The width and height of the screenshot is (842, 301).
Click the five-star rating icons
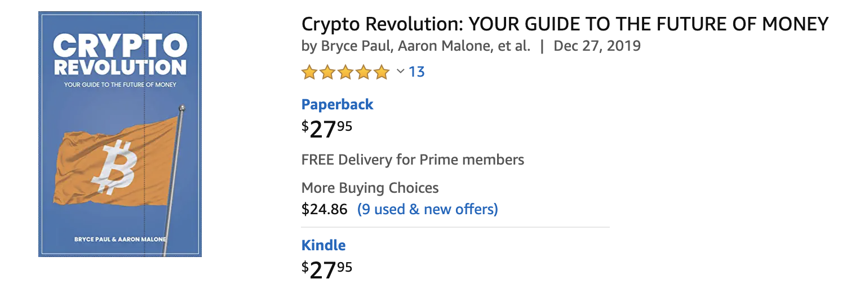pyautogui.click(x=345, y=72)
